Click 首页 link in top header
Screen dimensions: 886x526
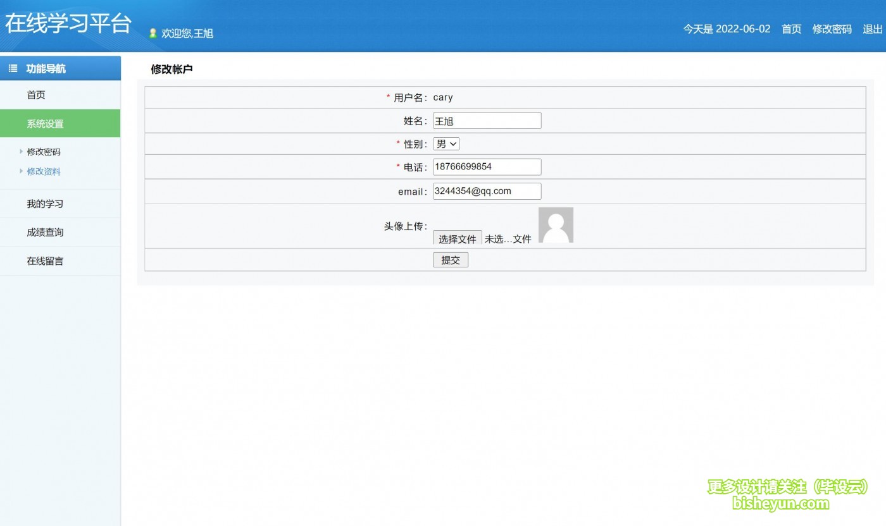791,29
